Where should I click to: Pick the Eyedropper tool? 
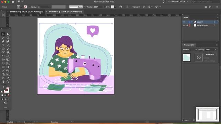pyautogui.click(x=3, y=71)
